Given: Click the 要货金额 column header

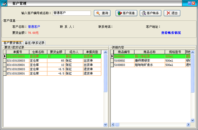Looking at the screenshot, I should pos(56,52).
